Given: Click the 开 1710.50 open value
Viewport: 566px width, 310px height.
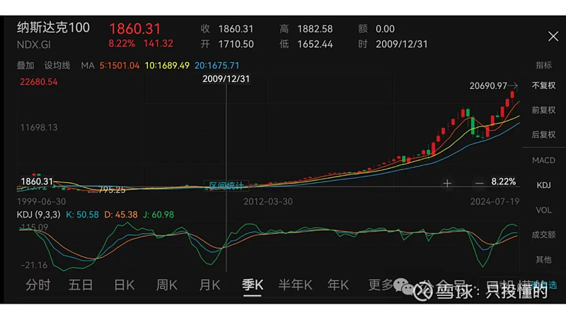Looking at the screenshot, I should (227, 44).
